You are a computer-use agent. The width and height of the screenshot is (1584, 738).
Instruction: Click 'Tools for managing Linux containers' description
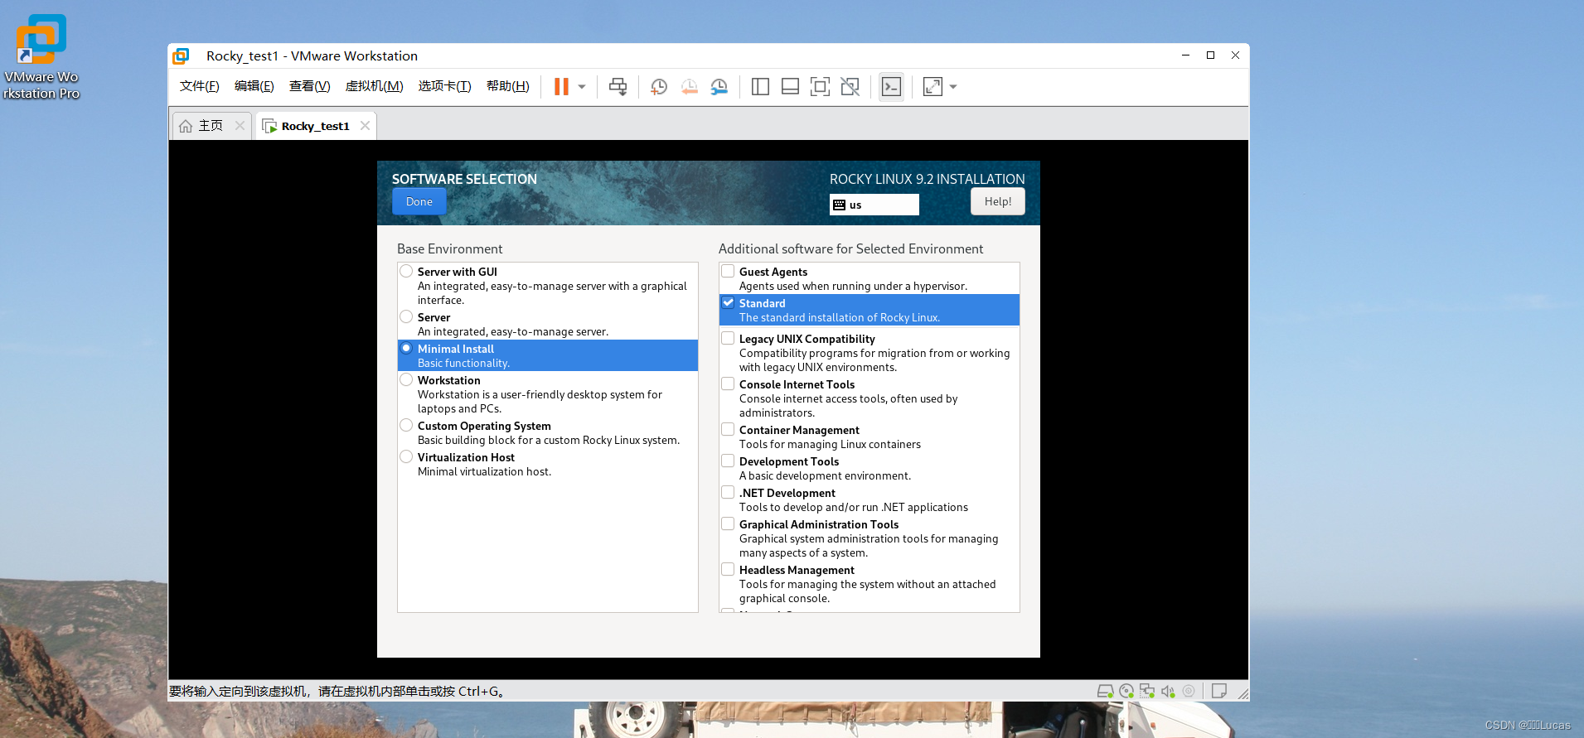[x=830, y=444]
